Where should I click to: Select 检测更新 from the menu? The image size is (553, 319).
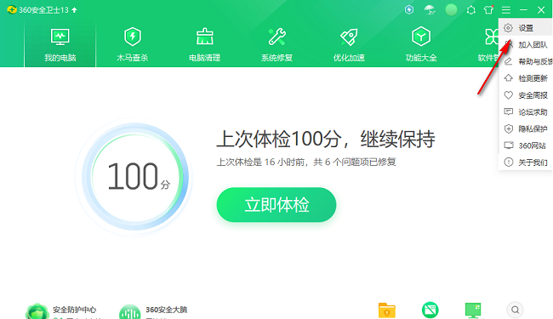point(526,78)
